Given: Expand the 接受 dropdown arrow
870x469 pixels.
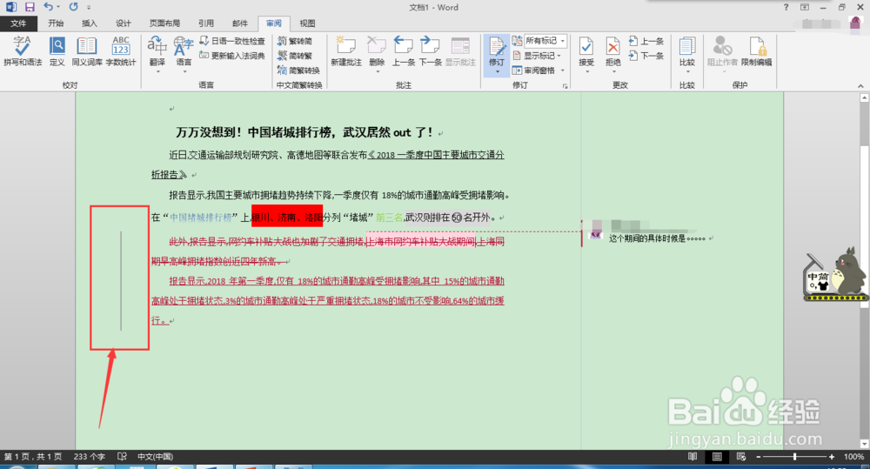Looking at the screenshot, I should tap(586, 71).
